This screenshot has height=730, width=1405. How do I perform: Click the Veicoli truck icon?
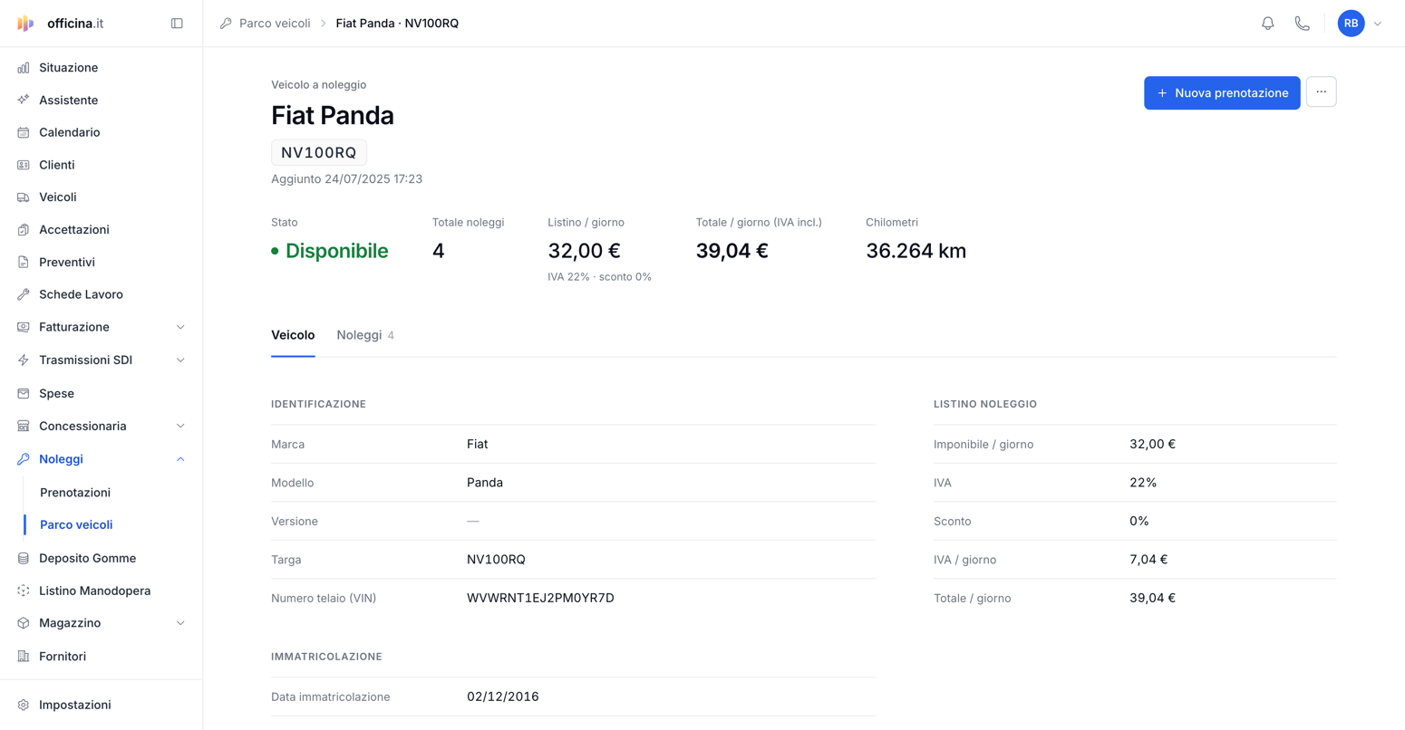pyautogui.click(x=24, y=197)
